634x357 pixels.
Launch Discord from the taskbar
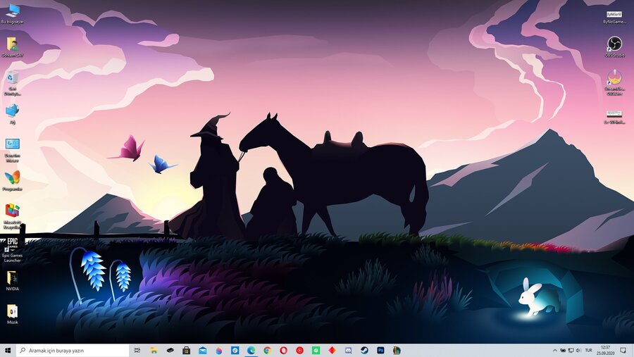348,350
